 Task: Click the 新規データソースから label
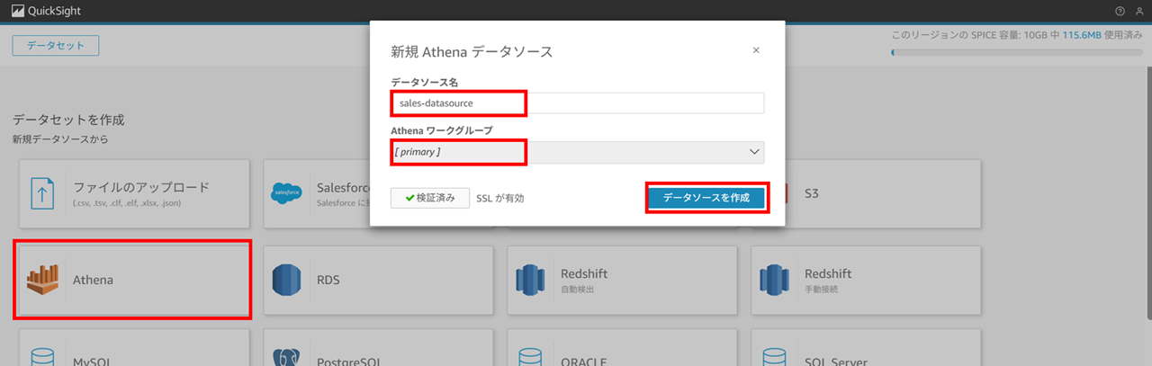60,139
